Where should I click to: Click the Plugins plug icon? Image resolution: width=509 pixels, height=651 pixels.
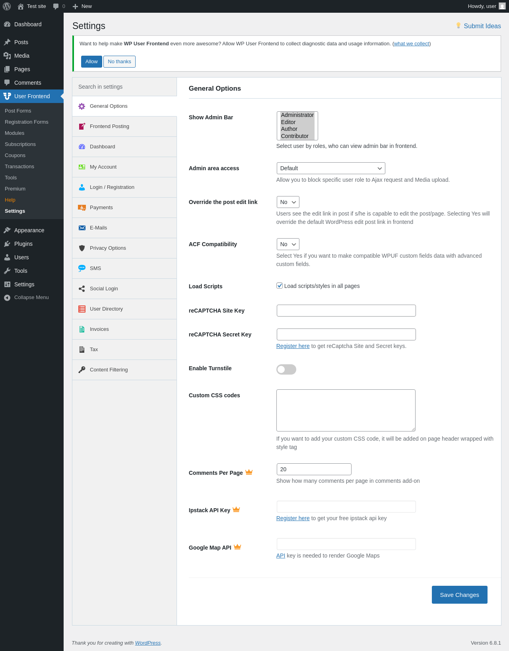pos(7,244)
